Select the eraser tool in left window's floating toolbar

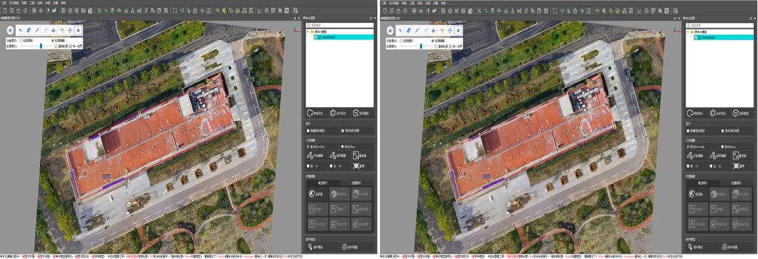click(x=28, y=30)
